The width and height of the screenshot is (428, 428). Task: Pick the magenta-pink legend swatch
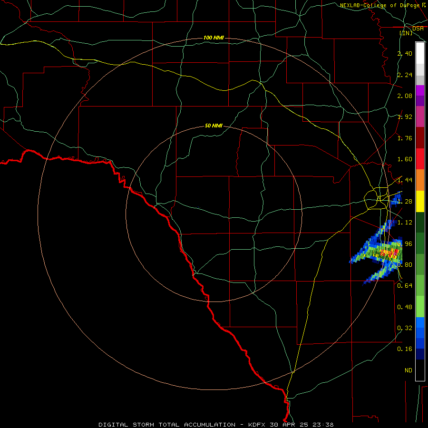420,117
